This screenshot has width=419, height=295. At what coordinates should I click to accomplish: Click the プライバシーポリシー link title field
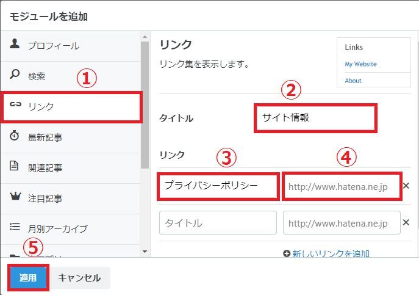pyautogui.click(x=218, y=186)
